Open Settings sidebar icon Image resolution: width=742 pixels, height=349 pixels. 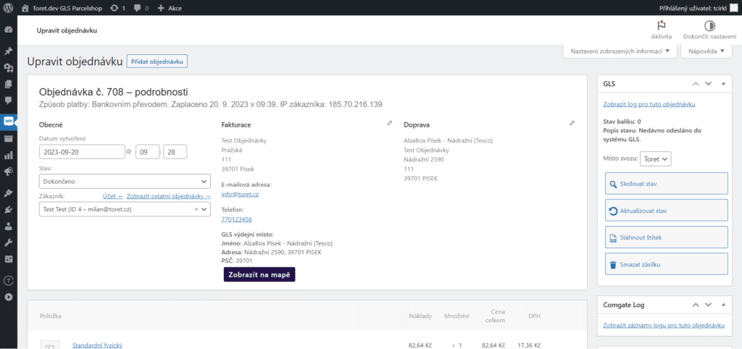pos(8,259)
